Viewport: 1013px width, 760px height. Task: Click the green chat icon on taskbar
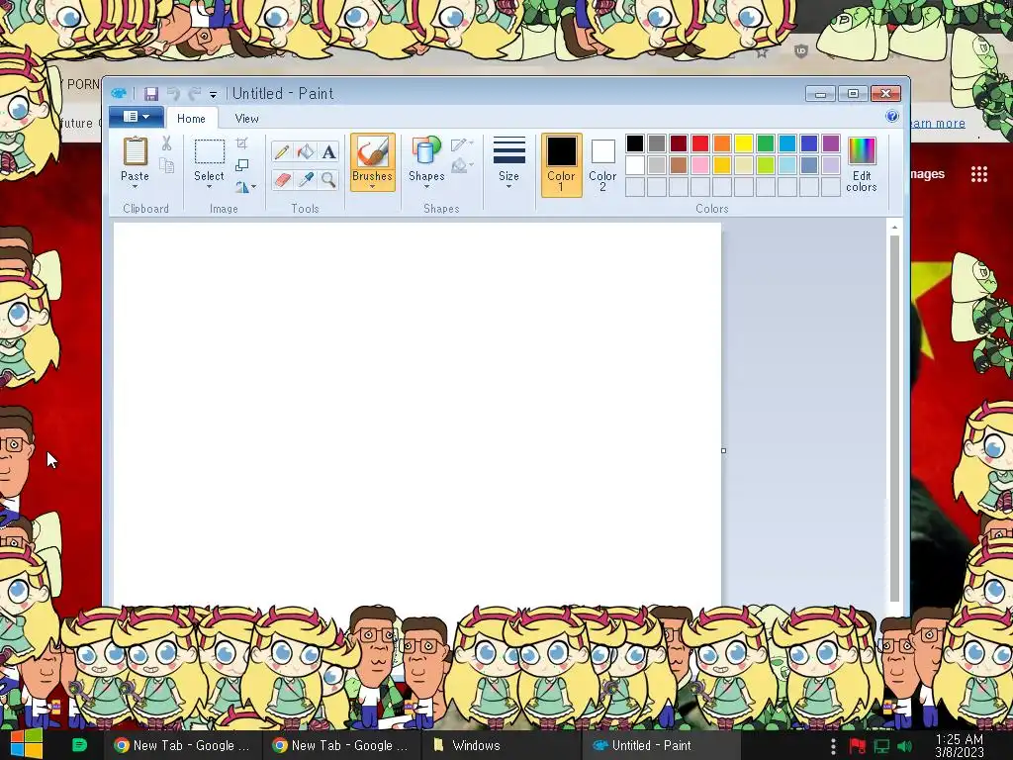click(79, 745)
